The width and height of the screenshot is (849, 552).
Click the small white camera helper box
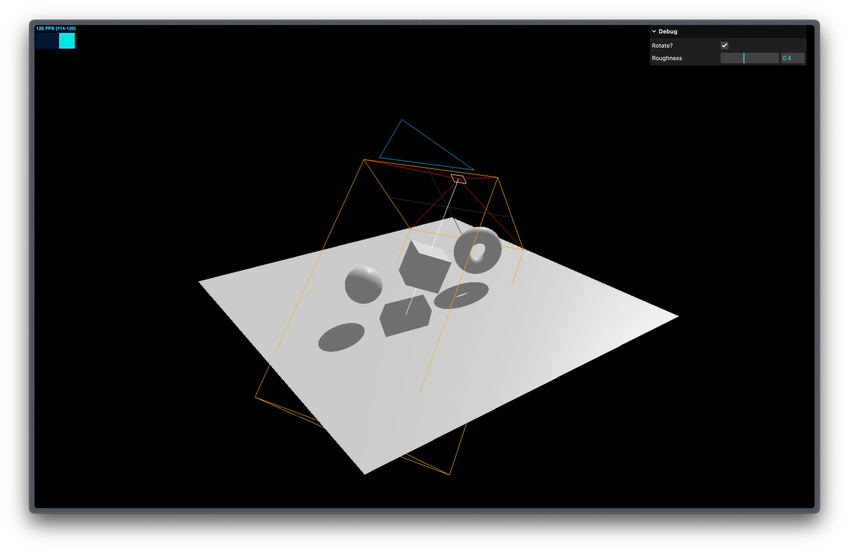coord(458,179)
